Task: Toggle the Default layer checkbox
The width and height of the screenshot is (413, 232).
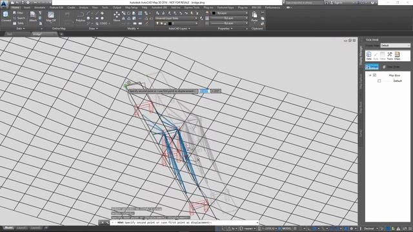Action: pos(379,81)
